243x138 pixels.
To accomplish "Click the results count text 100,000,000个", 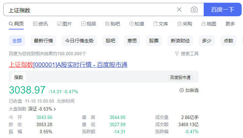I will [x=72, y=54].
